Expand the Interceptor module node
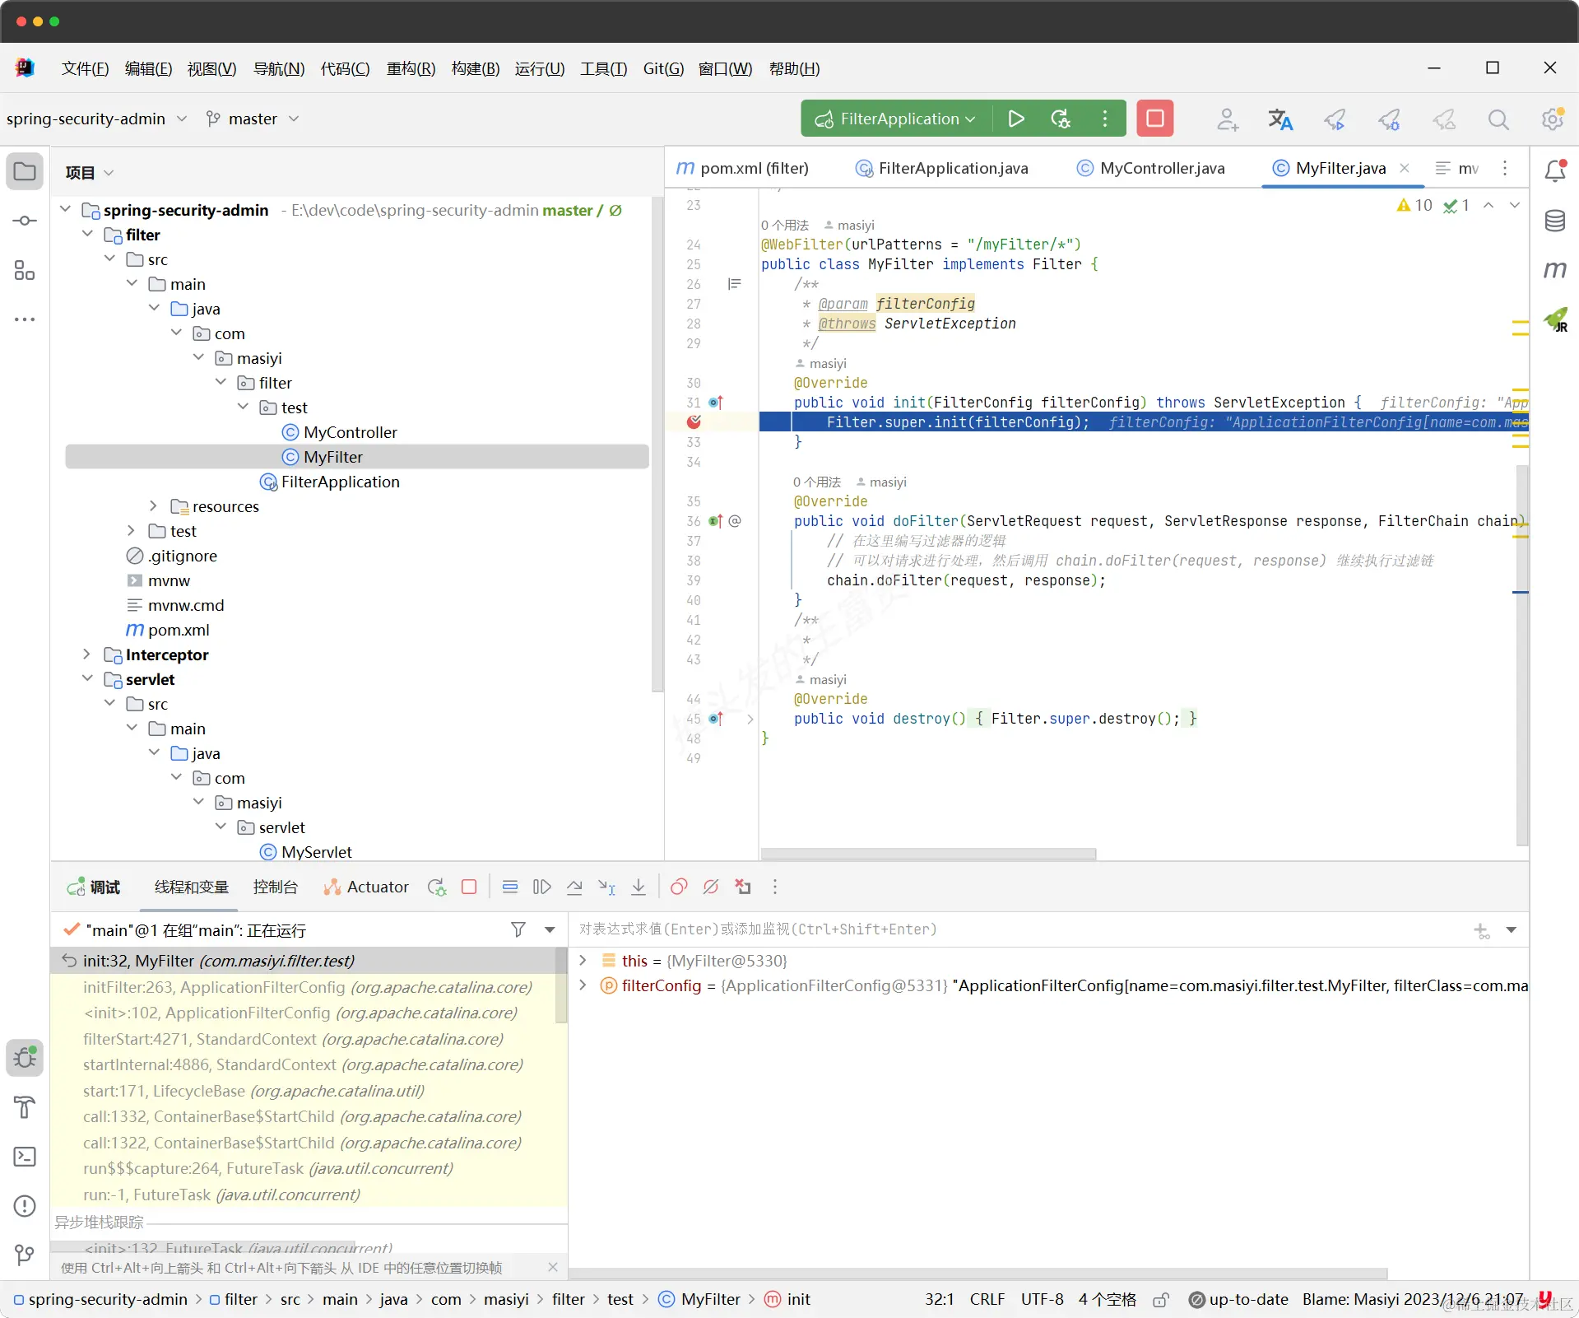This screenshot has height=1318, width=1579. tap(86, 654)
